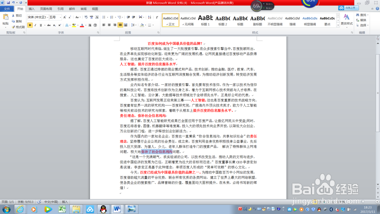380x214 pixels.
Task: Switch to the 审阅 Review tab
Action: tap(83, 9)
